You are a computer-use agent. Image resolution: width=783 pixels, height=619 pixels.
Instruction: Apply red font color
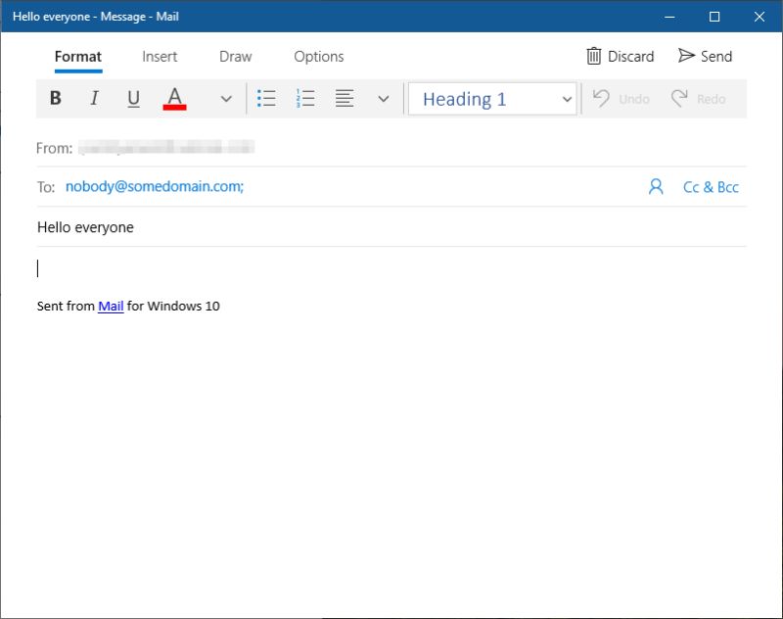(x=175, y=98)
